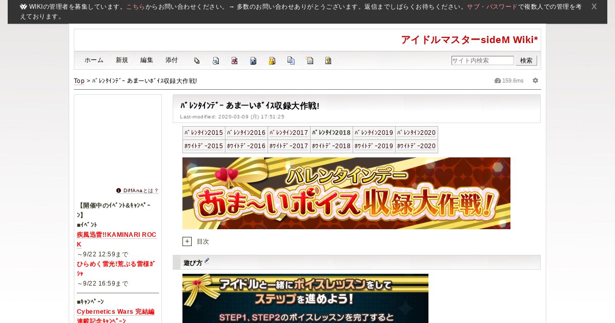The height and width of the screenshot is (323, 615).
Task: Dismiss the notice bar with X
Action: point(594,7)
